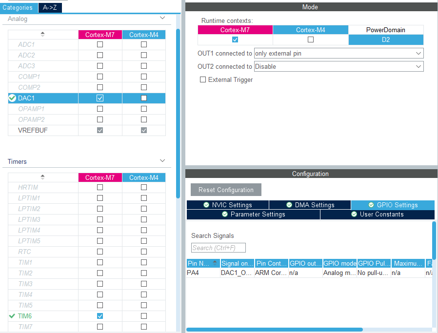Click the DAC1_OUT1 signal cell
This screenshot has height=333, width=438.
click(x=238, y=273)
